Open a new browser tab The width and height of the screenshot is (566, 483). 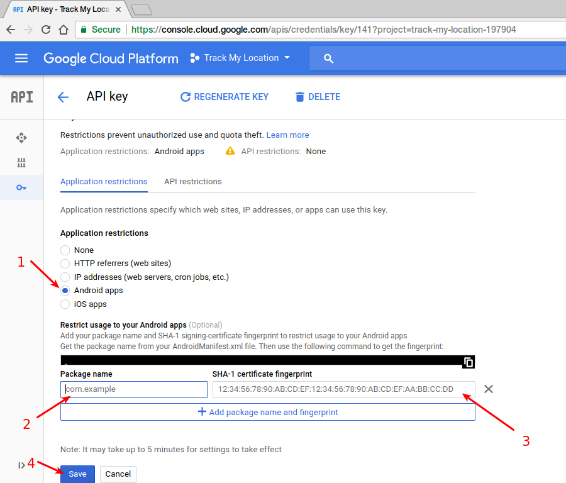click(x=141, y=10)
